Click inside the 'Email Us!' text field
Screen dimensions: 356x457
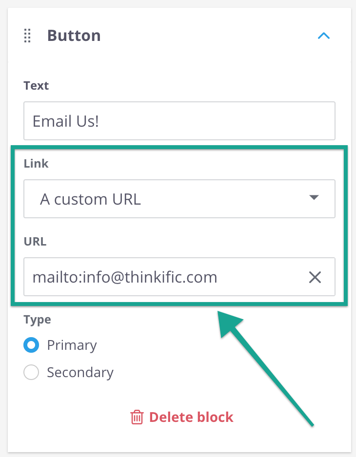coord(179,121)
